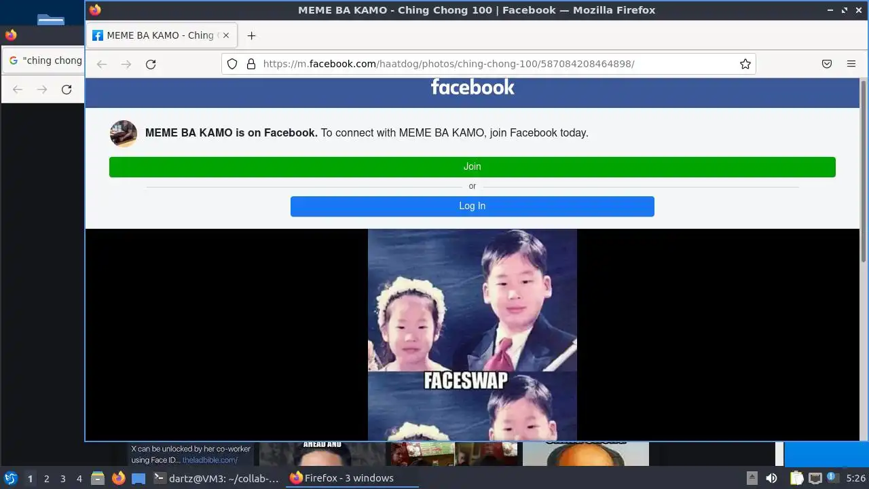
Task: Click the Firefox icon in the title bar
Action: pos(95,10)
